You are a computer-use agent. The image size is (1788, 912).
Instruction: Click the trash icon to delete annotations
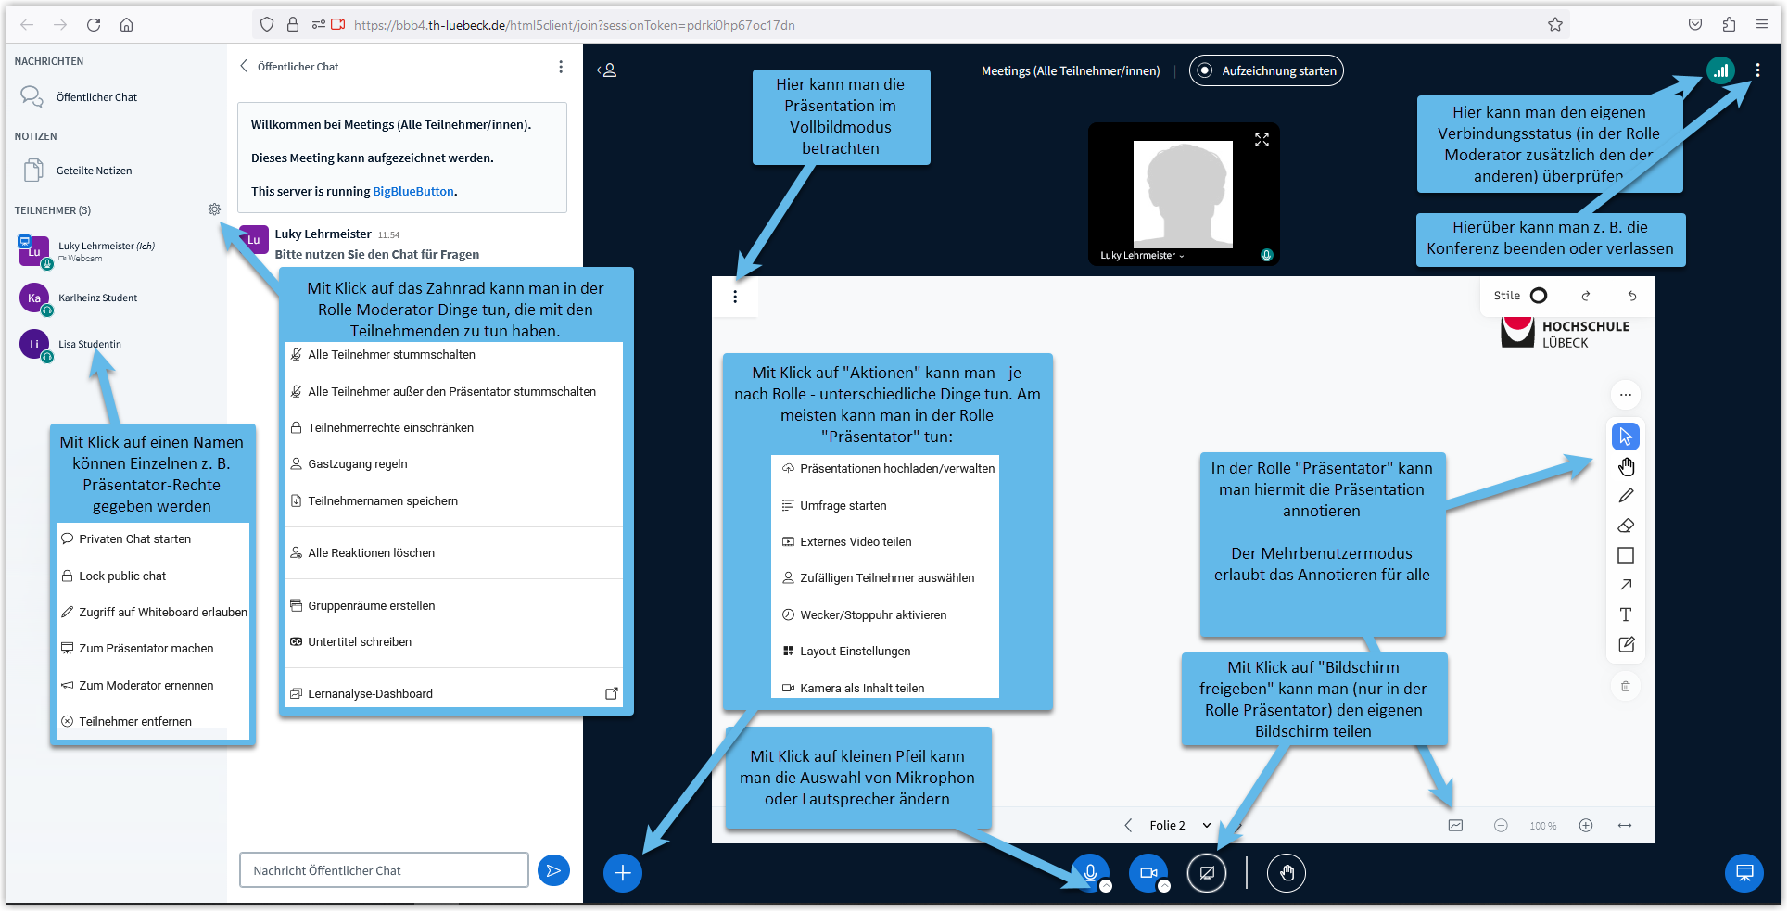click(1626, 686)
